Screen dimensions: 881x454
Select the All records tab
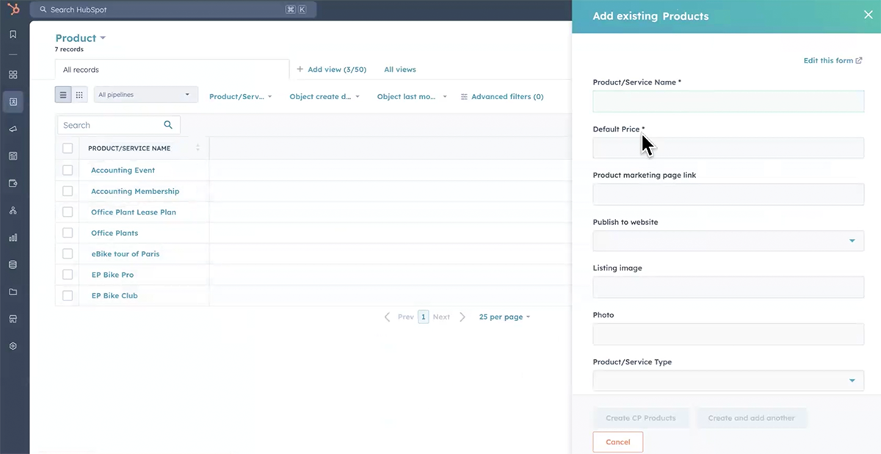(81, 70)
